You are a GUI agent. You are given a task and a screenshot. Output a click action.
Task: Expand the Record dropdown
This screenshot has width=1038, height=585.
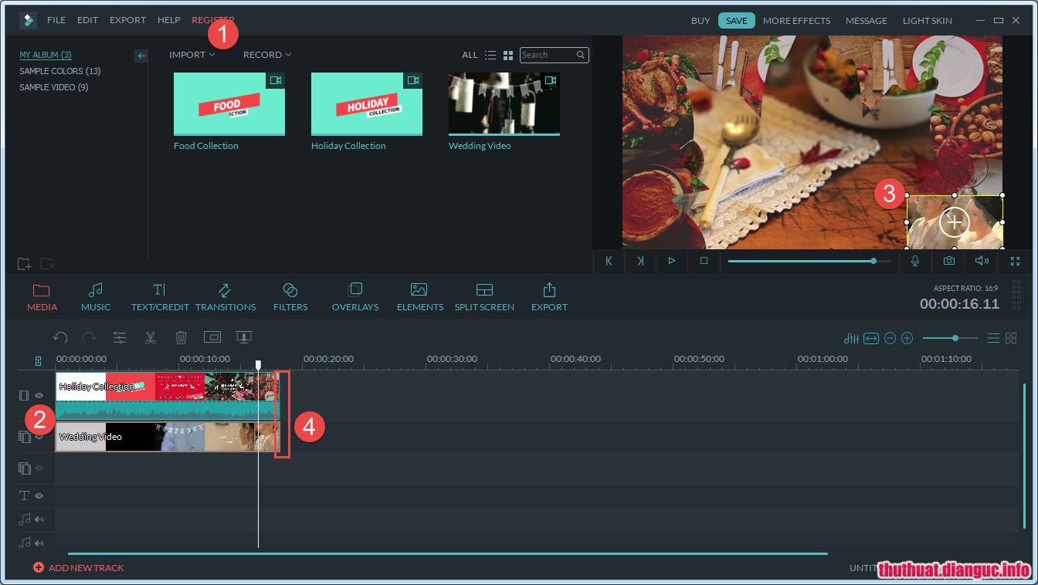pos(267,55)
